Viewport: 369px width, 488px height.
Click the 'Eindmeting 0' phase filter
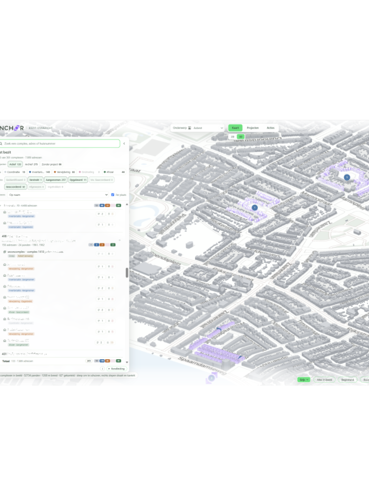[89, 172]
